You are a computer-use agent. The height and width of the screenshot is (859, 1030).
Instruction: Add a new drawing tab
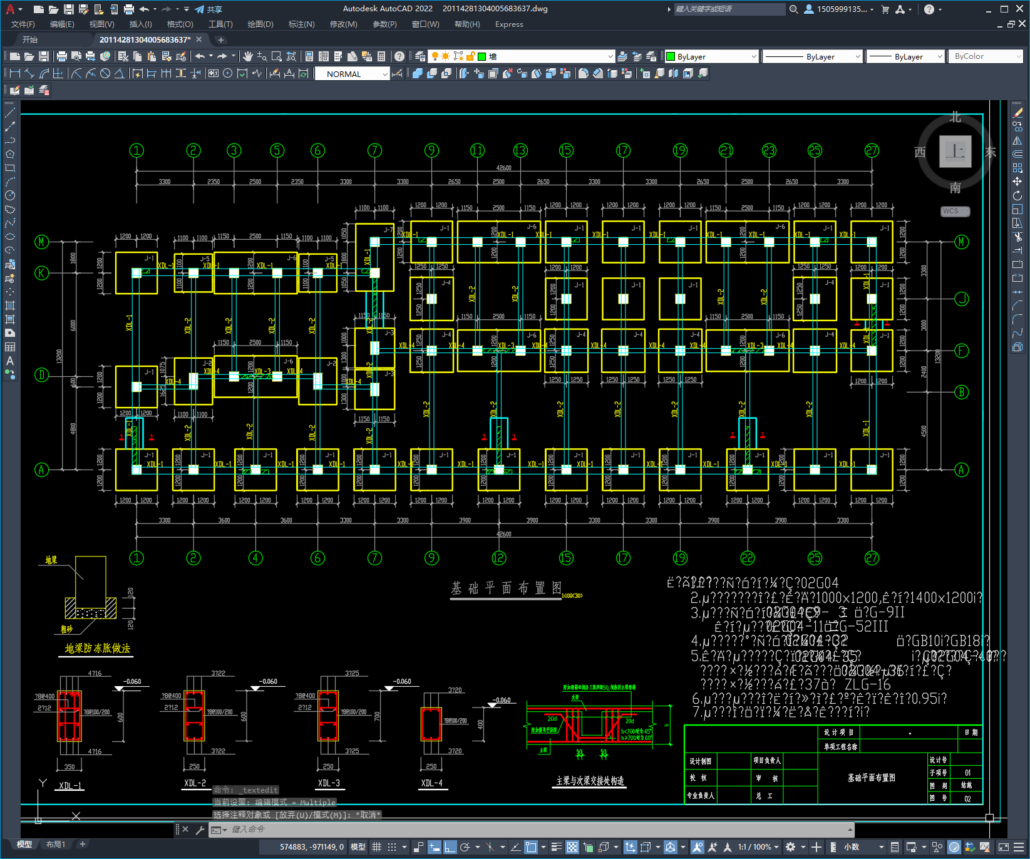click(220, 39)
